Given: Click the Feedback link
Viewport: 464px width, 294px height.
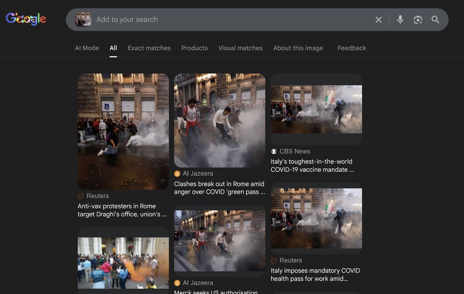Looking at the screenshot, I should tap(351, 48).
